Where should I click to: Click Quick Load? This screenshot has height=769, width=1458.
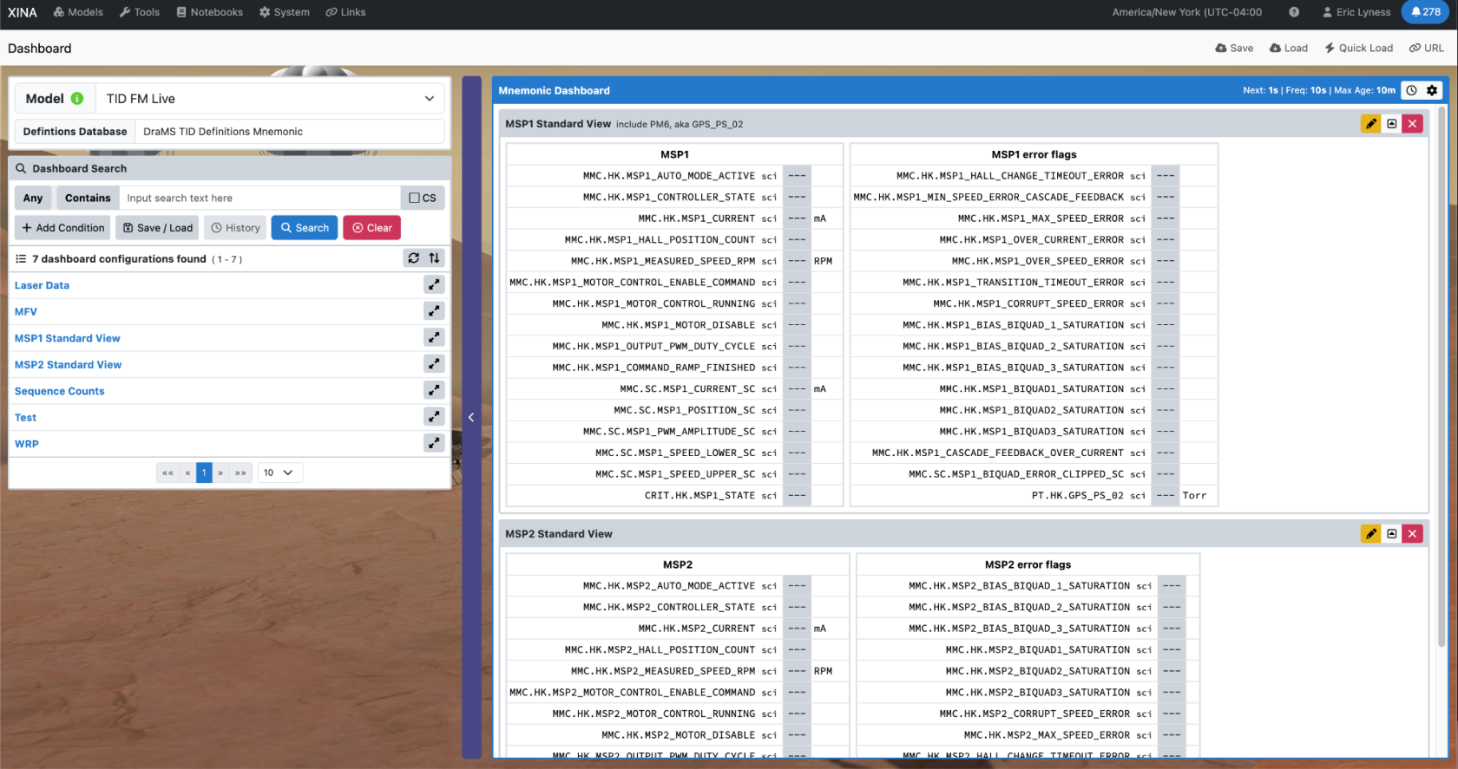coord(1358,49)
